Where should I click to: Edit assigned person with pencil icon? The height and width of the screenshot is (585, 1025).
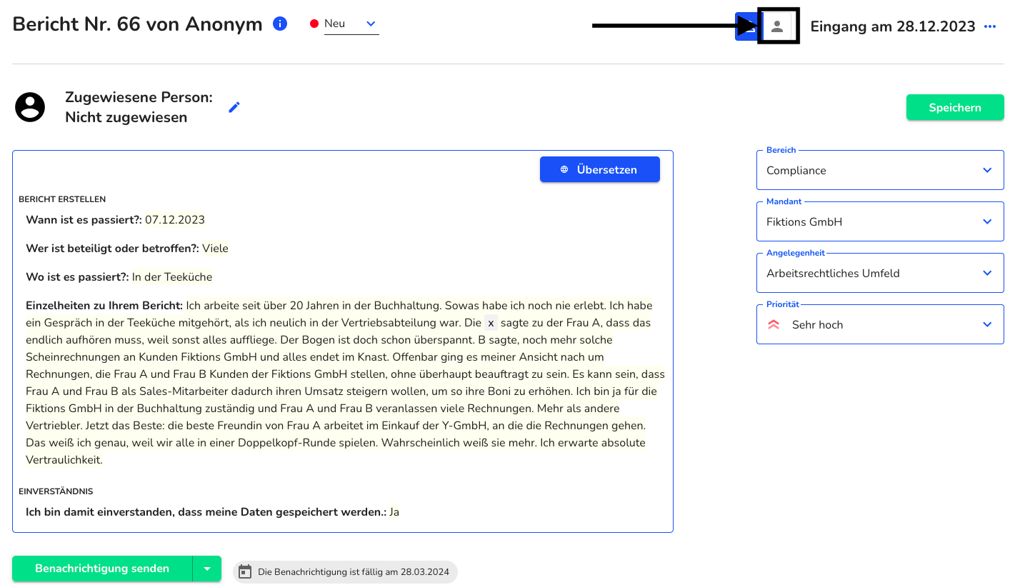coord(234,107)
